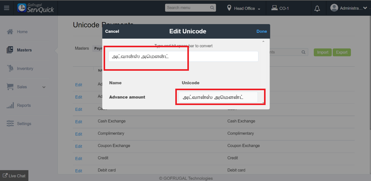Cancel the Edit Unicode dialog
The height and width of the screenshot is (181, 371).
pyautogui.click(x=112, y=31)
